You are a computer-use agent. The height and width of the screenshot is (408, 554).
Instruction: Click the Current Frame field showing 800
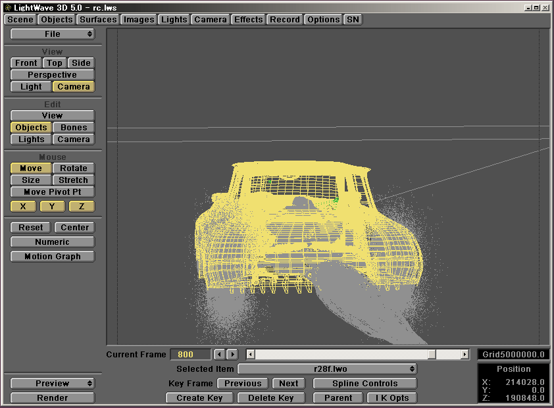190,355
